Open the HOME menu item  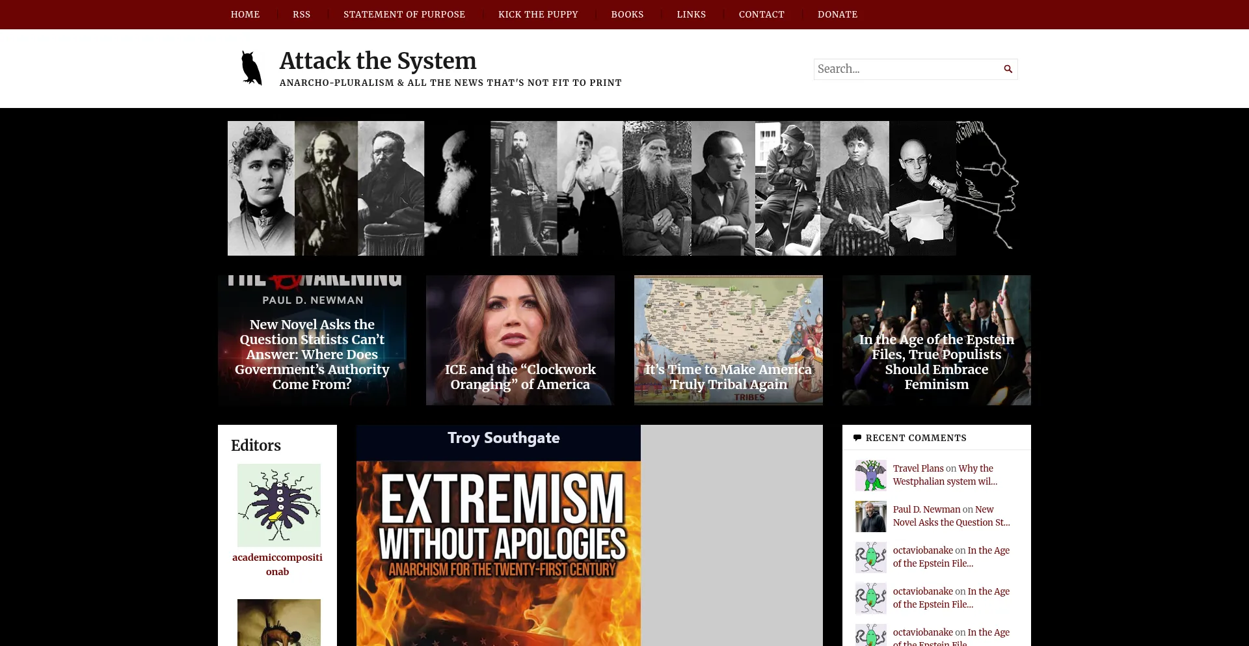click(x=245, y=14)
